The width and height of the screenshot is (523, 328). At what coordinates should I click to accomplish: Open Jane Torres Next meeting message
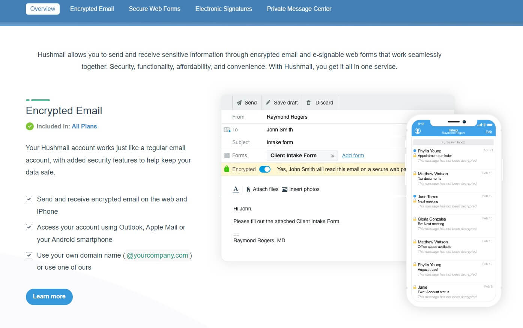pos(453,201)
